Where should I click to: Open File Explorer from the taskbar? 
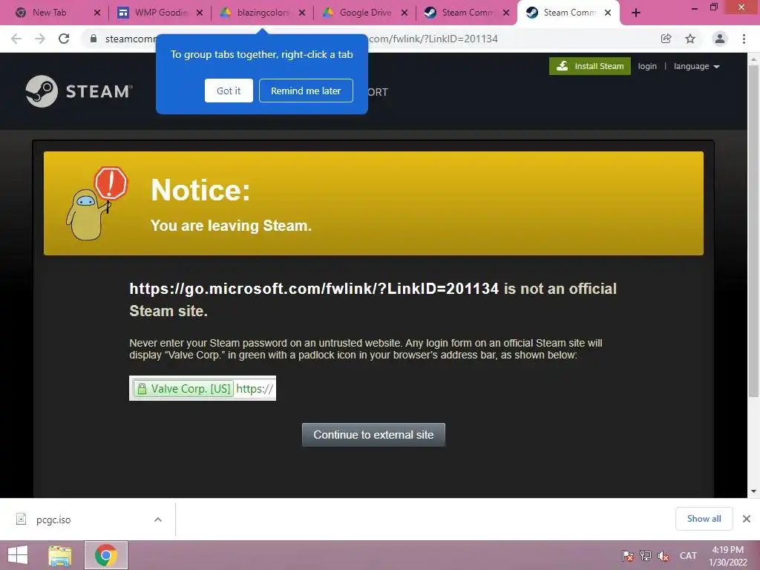[60, 555]
